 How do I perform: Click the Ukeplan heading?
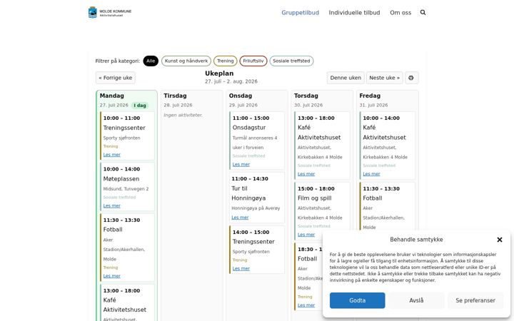219,73
